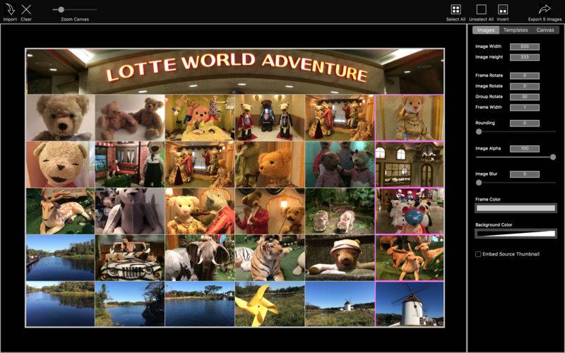
Task: Select the sleeping-eyed teddy bear face thumbnail
Action: [60, 164]
